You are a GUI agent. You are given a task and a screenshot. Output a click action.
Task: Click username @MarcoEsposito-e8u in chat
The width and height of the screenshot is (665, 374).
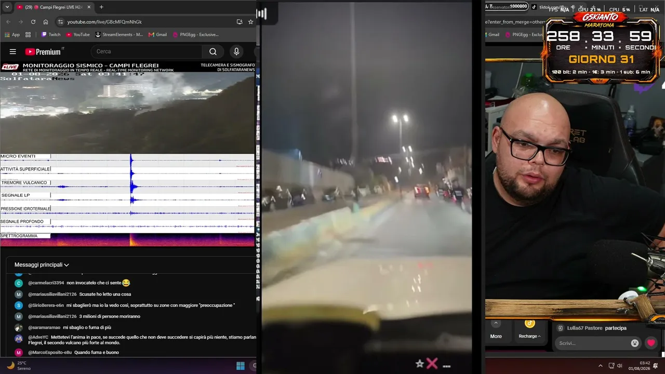click(x=50, y=353)
